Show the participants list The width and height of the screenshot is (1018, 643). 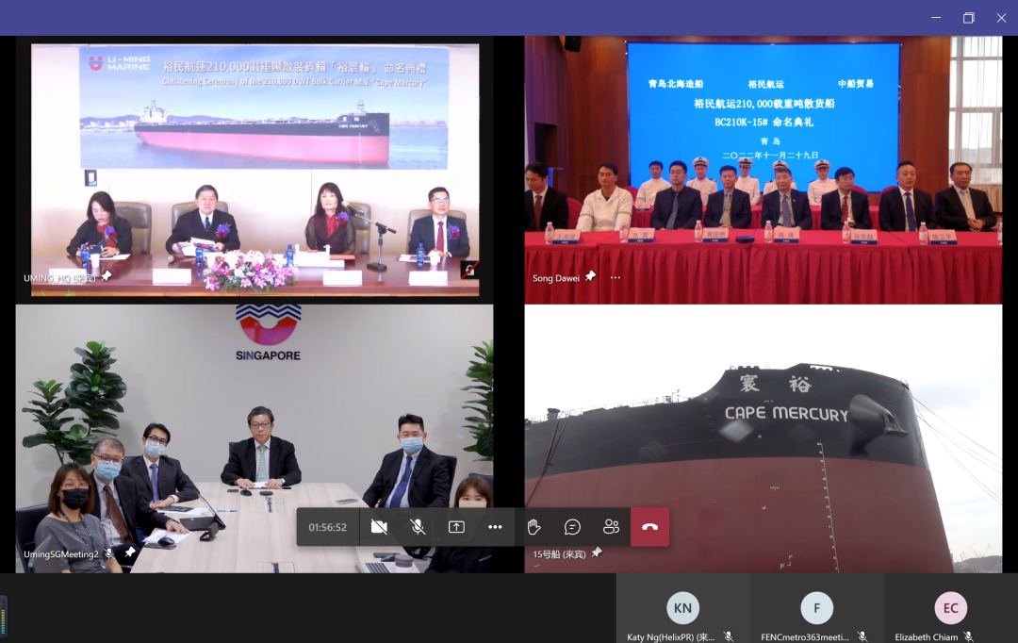pos(611,527)
